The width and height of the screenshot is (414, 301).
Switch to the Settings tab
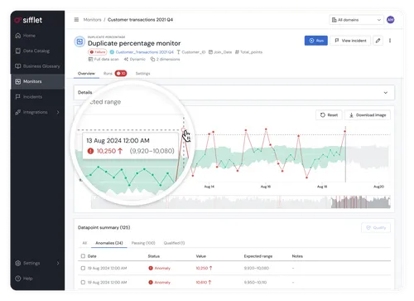tap(142, 74)
